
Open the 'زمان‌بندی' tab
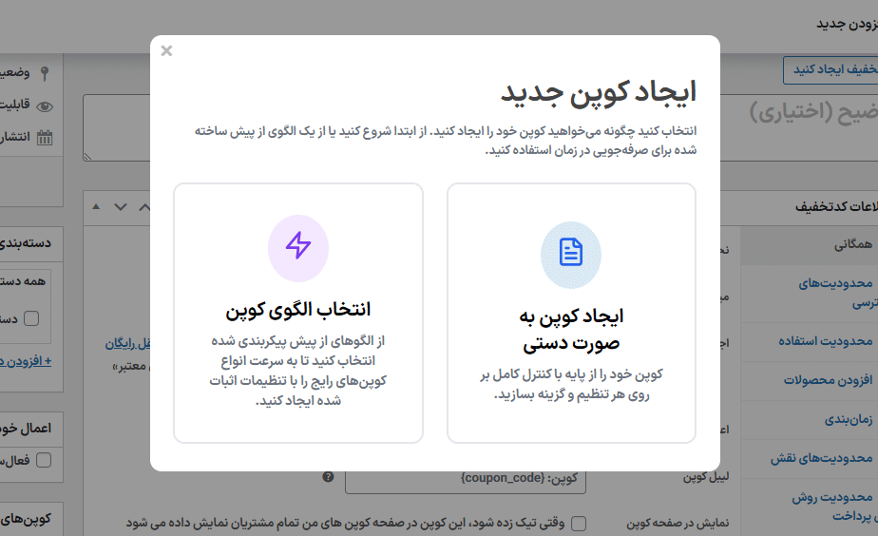(x=810, y=419)
